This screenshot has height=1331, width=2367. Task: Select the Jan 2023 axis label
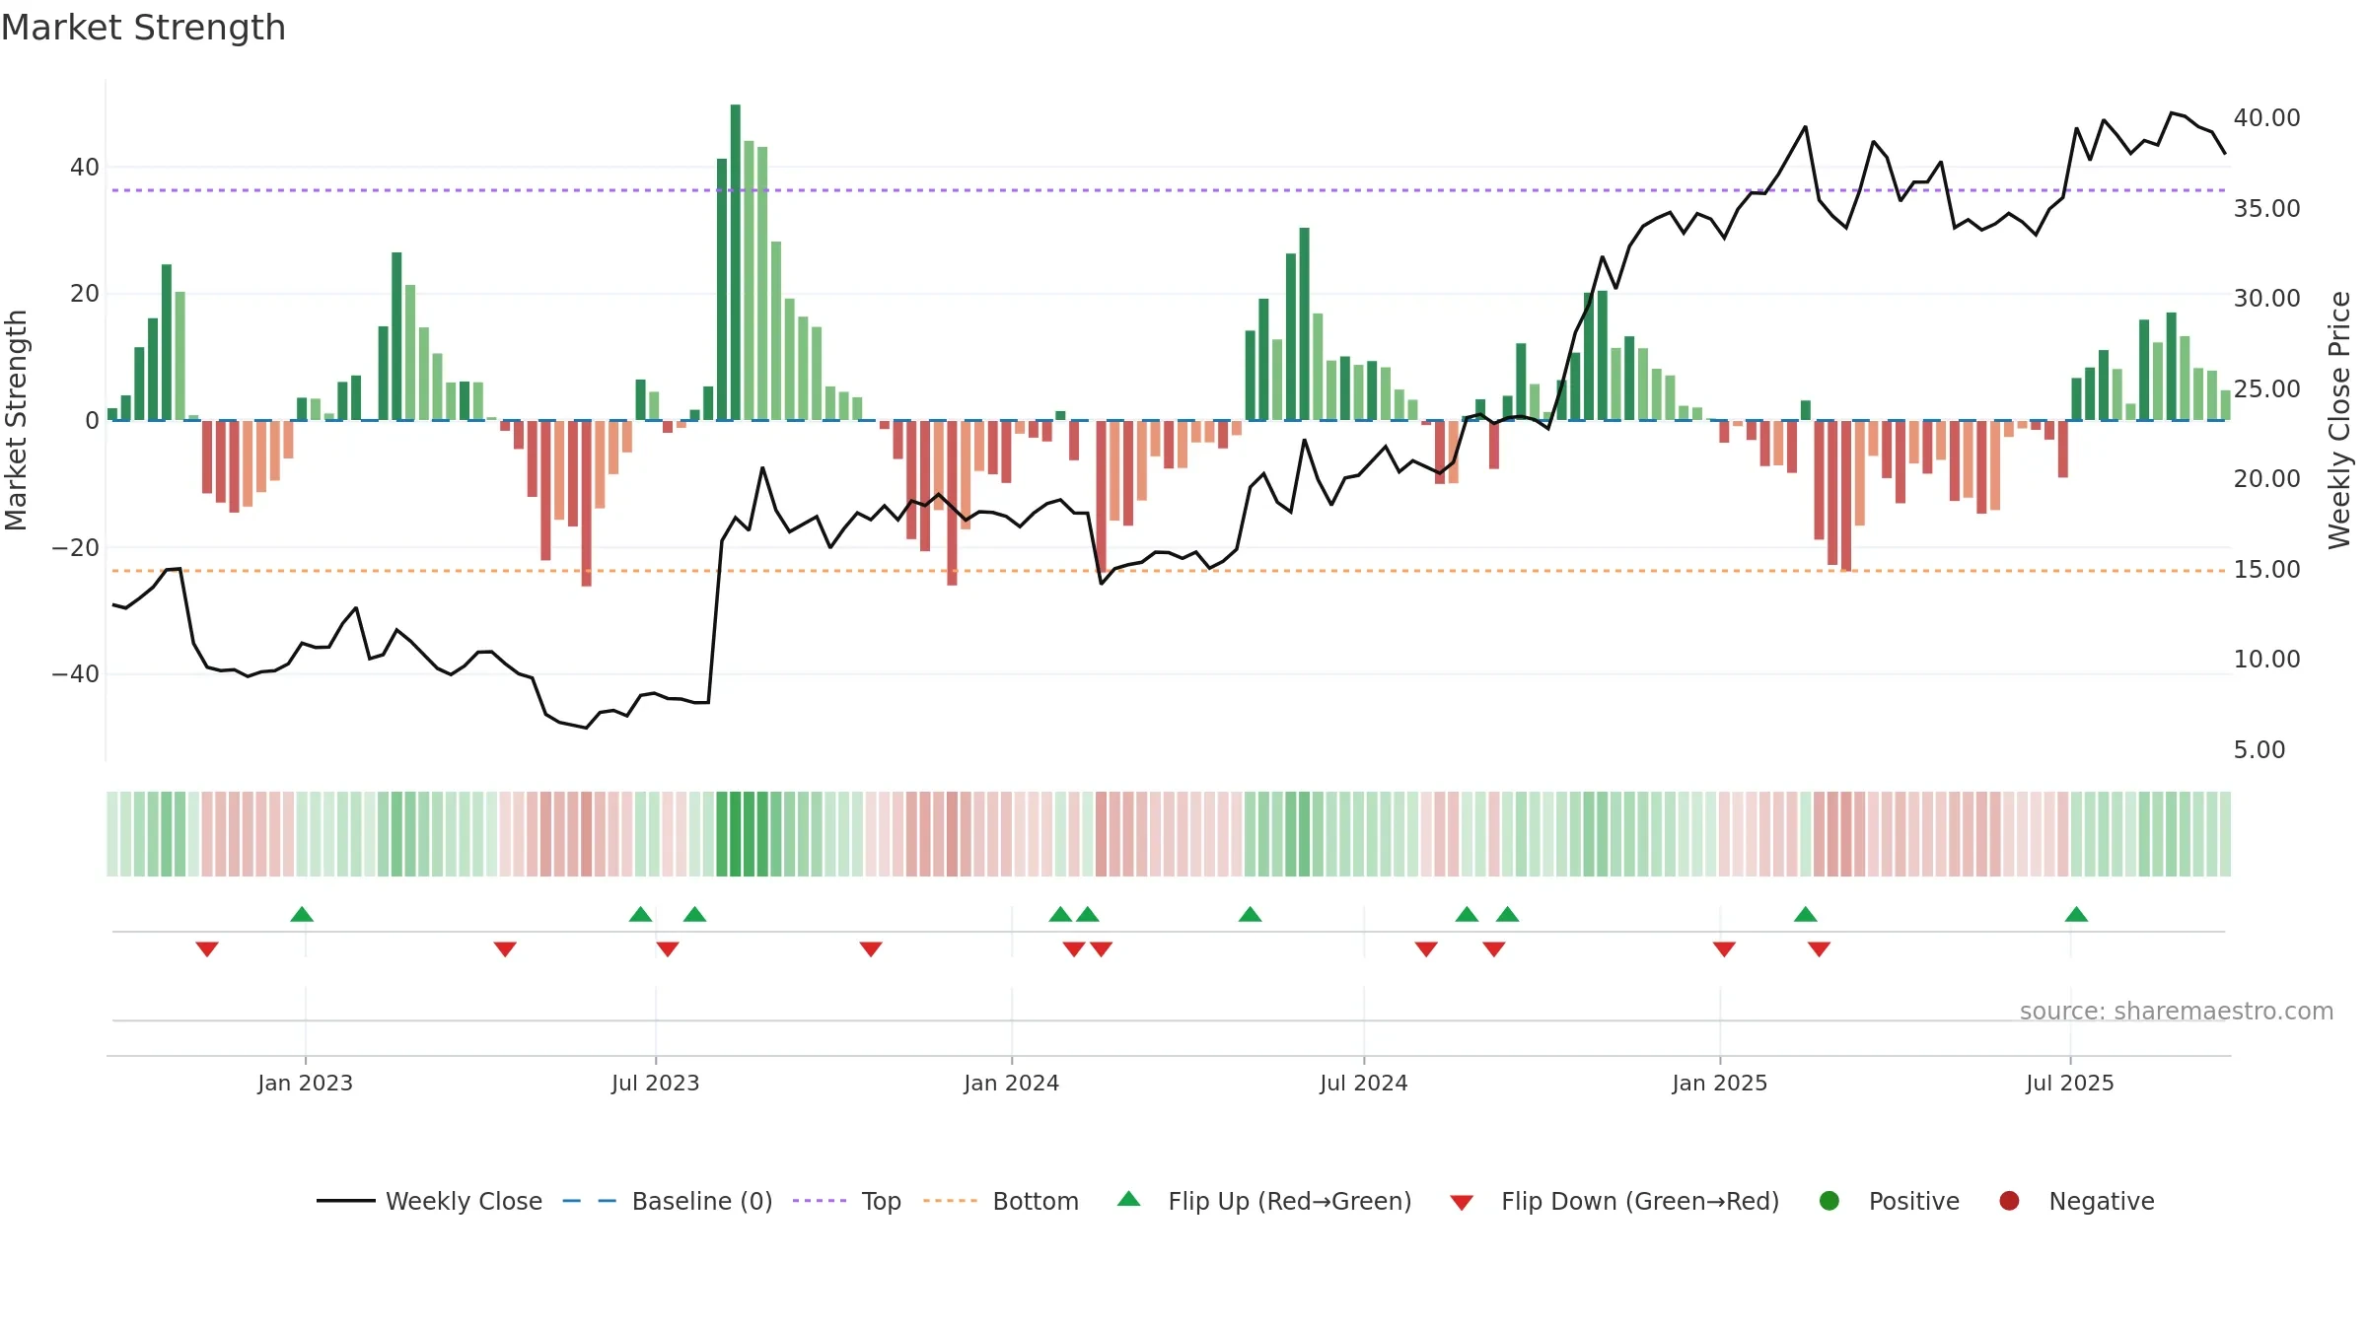point(305,1084)
